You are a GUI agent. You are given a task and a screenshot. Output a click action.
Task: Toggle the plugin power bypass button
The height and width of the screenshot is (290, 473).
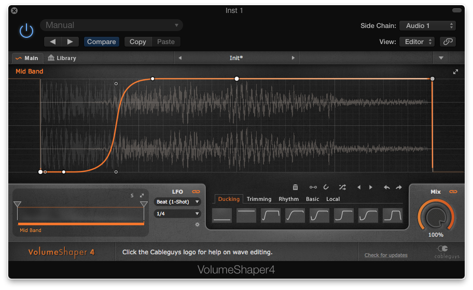(x=26, y=31)
